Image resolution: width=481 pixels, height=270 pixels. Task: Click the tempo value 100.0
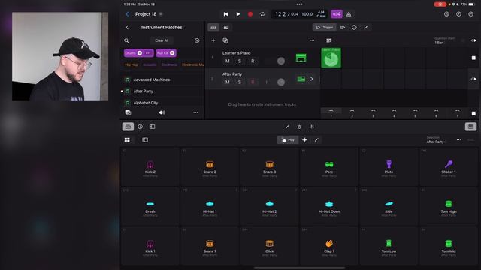coord(307,14)
